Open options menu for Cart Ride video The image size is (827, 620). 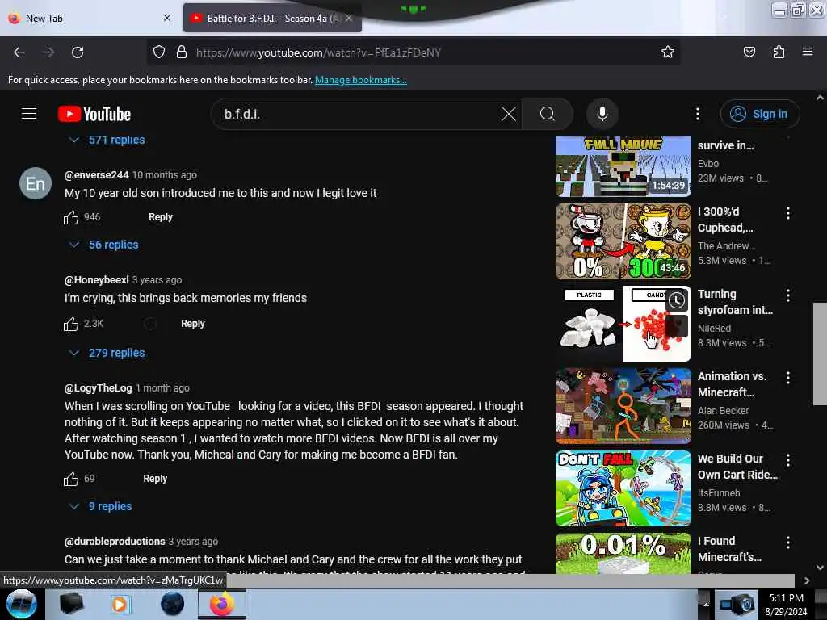coord(788,459)
